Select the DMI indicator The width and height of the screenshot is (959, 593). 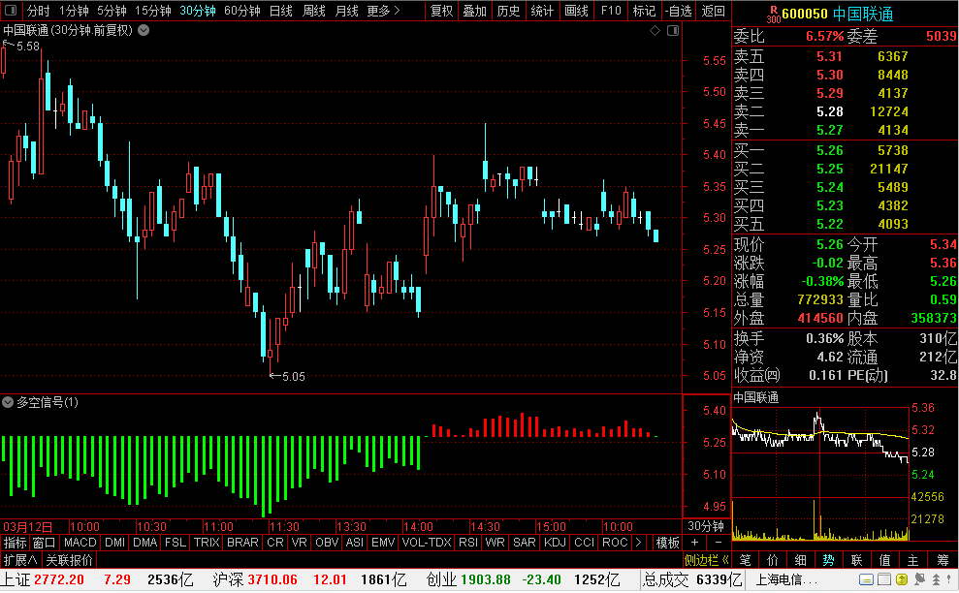115,543
